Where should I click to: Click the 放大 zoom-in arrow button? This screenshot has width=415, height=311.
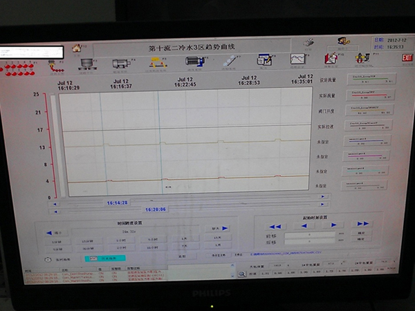[217, 229]
